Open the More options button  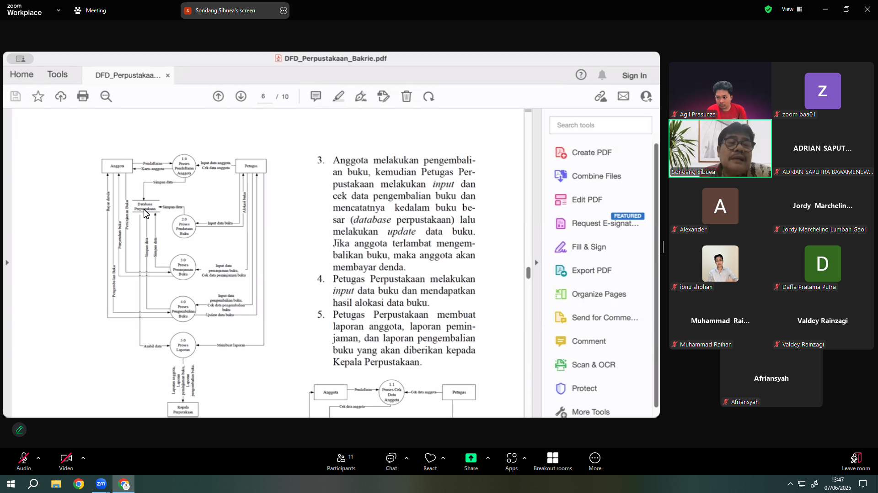pos(595,462)
